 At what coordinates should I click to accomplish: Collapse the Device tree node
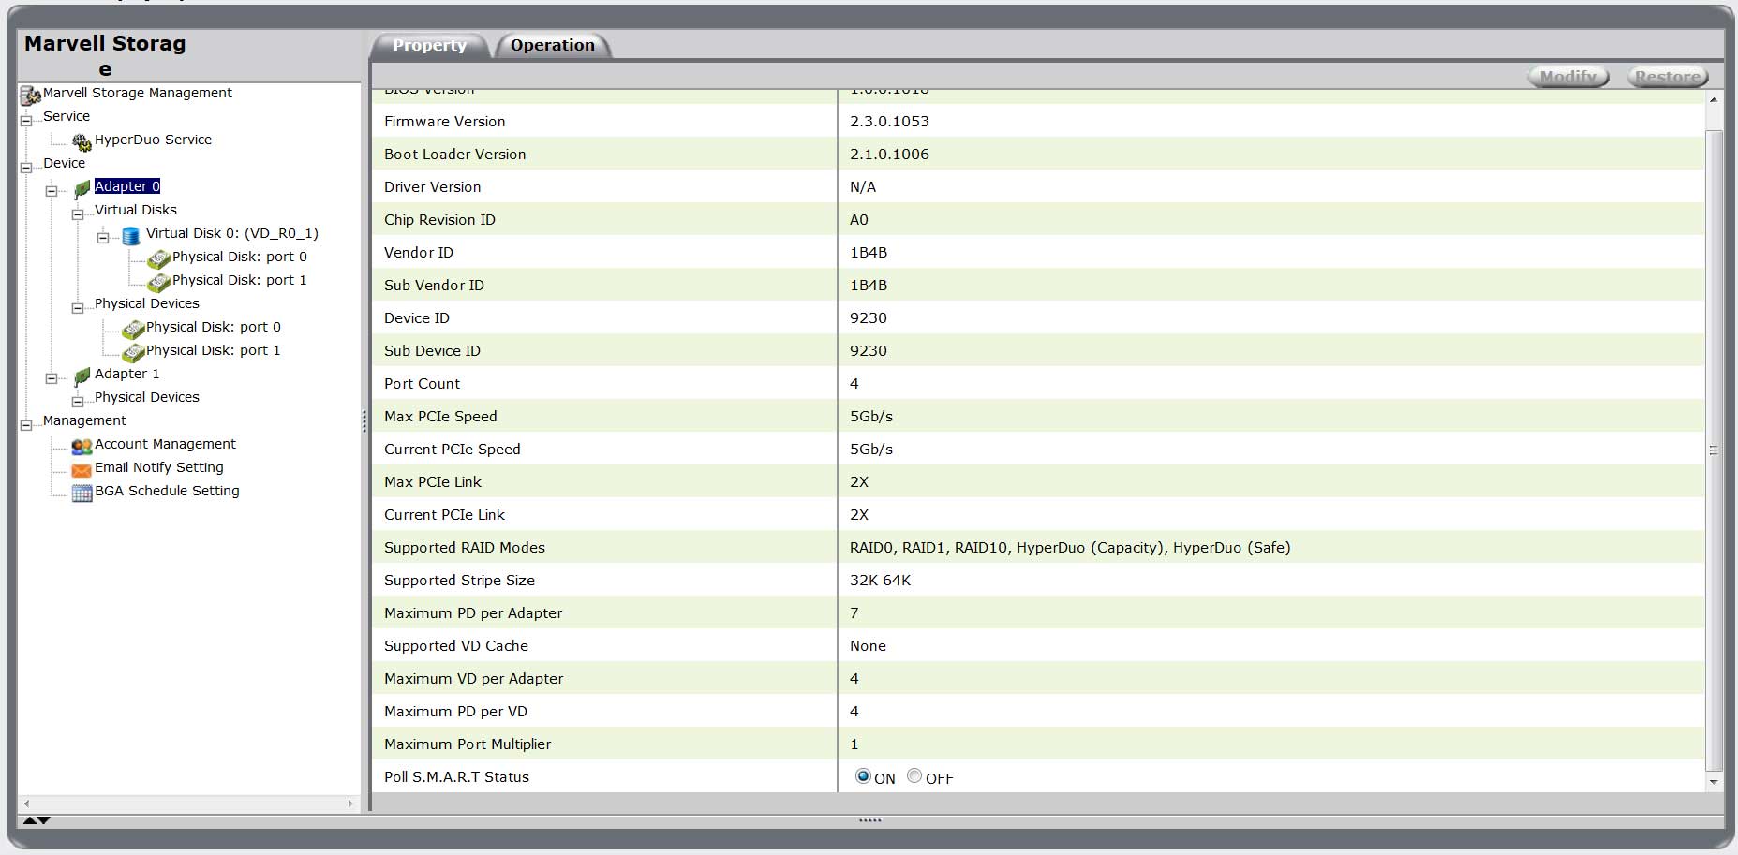pyautogui.click(x=26, y=168)
